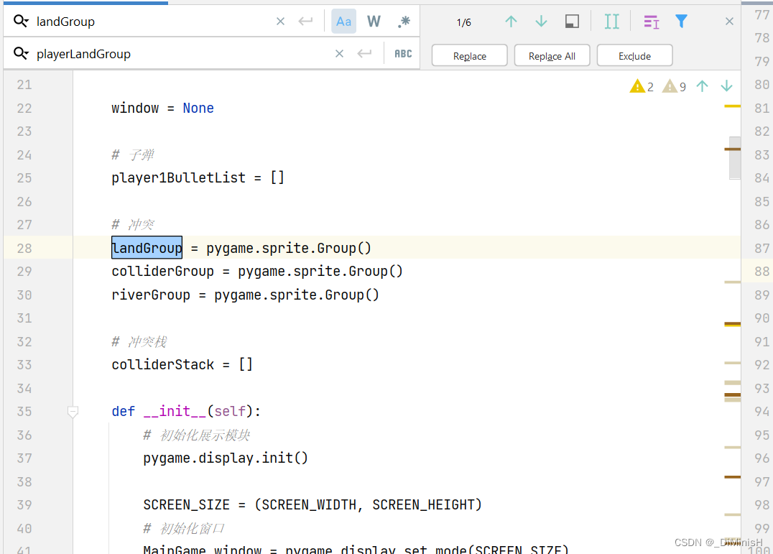Select all occurrences icon in search bar

click(611, 22)
